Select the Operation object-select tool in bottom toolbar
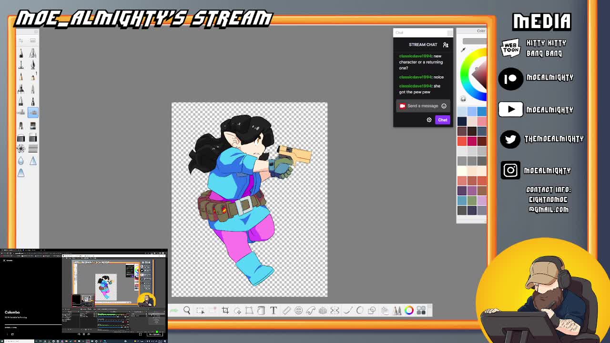 pyautogui.click(x=200, y=311)
